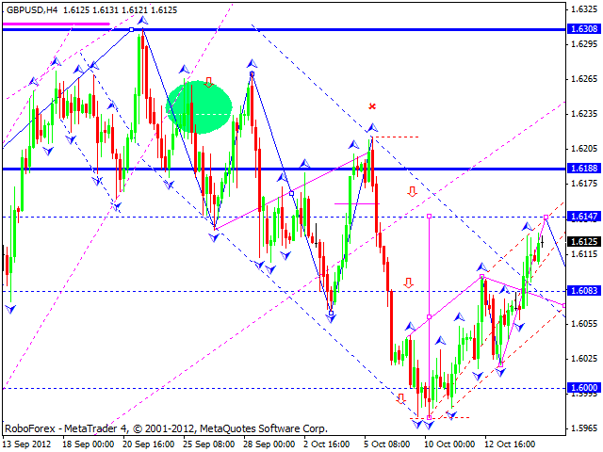The width and height of the screenshot is (603, 452).
Task: Click the red down arrow inside the green ellipse
Action: tap(209, 82)
